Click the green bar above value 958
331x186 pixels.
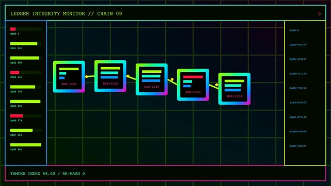[x=25, y=101]
